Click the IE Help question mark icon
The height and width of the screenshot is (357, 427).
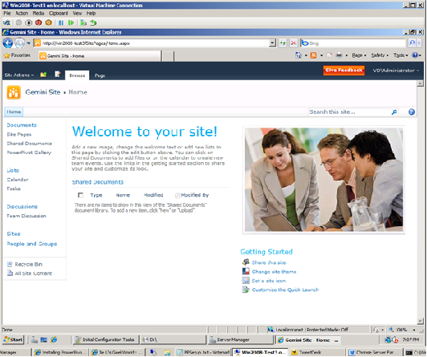tap(415, 55)
